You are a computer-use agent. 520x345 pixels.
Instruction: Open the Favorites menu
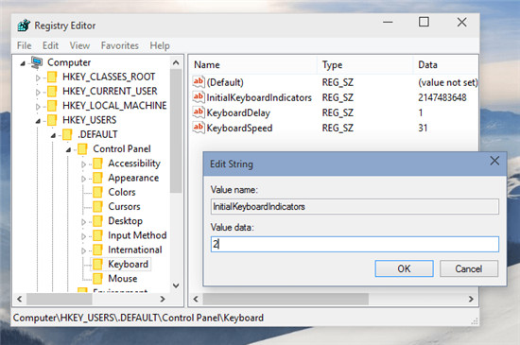pyautogui.click(x=120, y=45)
